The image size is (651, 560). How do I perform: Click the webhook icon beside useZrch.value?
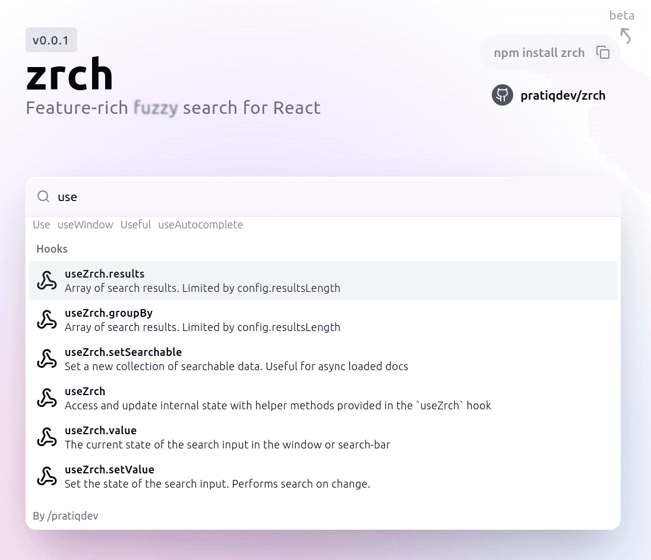coord(47,437)
